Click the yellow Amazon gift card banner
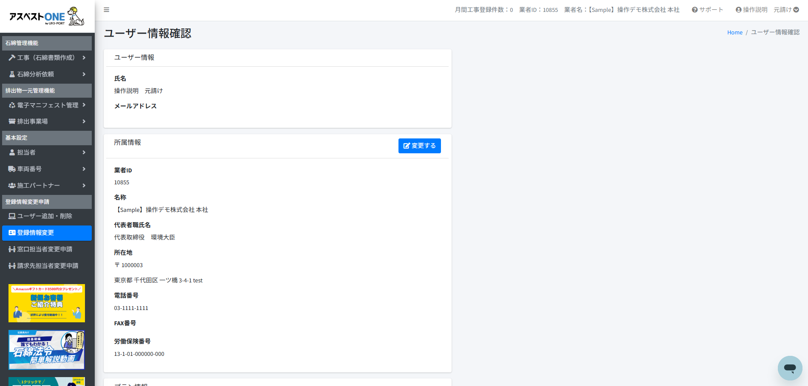This screenshot has height=386, width=808. [x=47, y=303]
